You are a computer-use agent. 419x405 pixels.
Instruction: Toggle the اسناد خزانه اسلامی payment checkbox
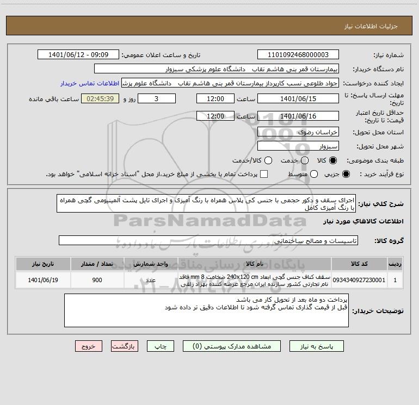point(264,174)
